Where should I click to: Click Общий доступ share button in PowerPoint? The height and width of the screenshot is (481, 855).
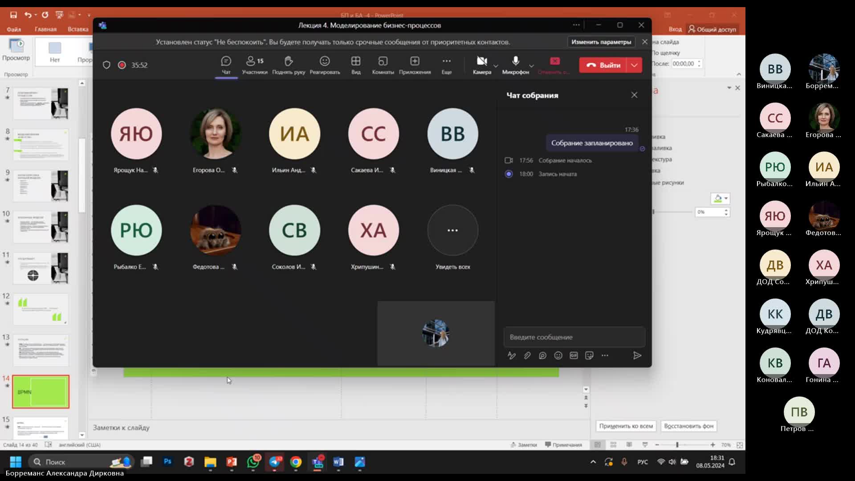point(712,29)
